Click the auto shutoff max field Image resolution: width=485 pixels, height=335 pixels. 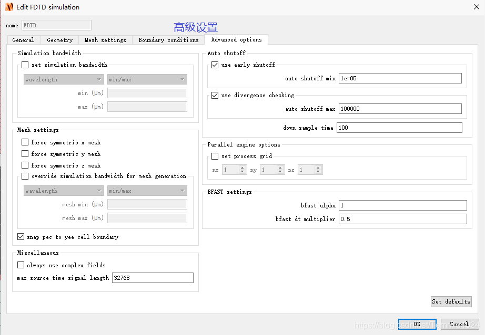point(400,109)
